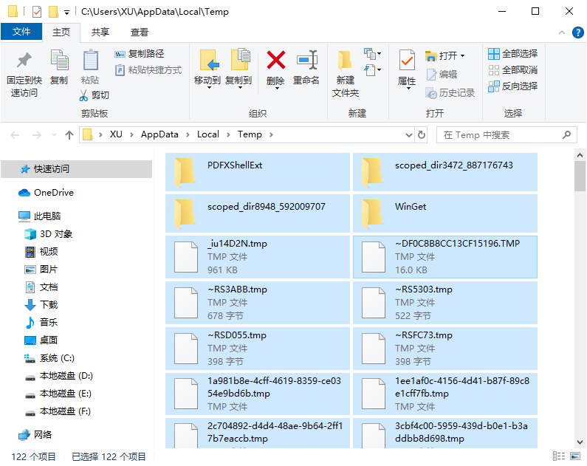Switch to the Share tab
This screenshot has width=587, height=466.
pyautogui.click(x=100, y=32)
